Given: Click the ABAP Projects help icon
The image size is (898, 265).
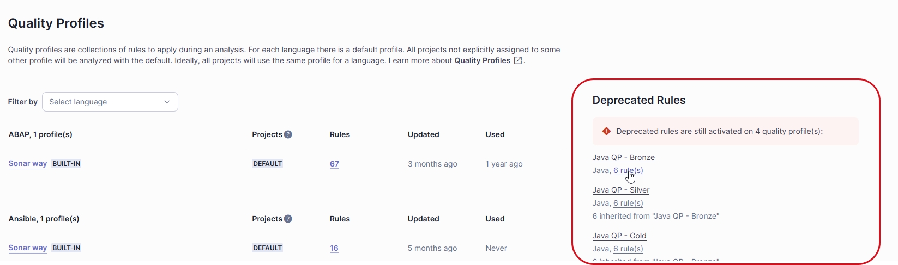Looking at the screenshot, I should click(288, 134).
